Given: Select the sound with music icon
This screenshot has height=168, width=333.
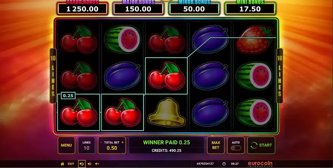Looking at the screenshot, I should click(82, 164).
